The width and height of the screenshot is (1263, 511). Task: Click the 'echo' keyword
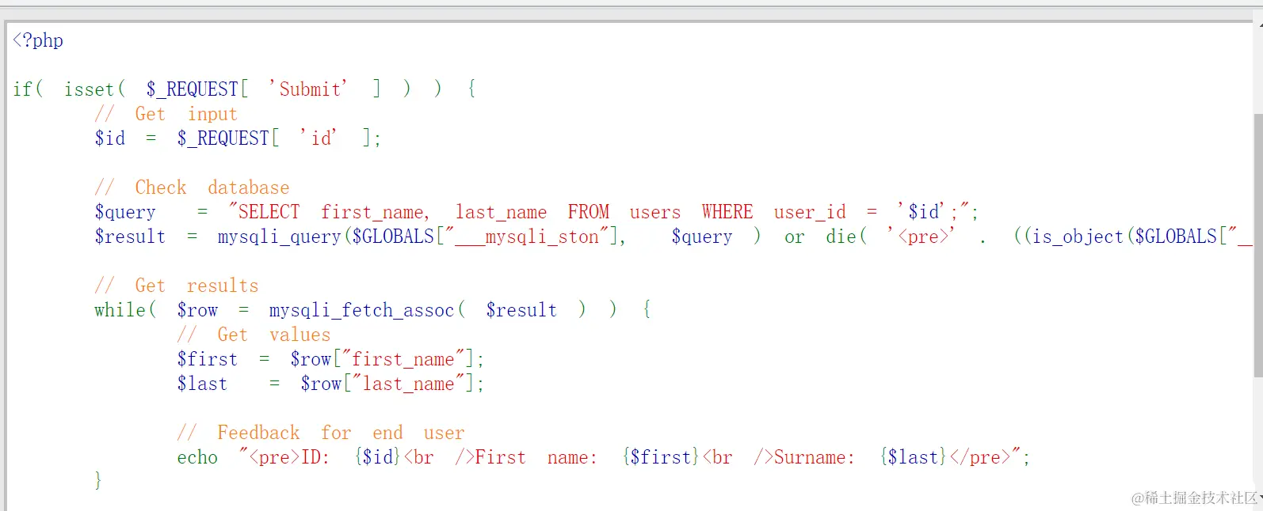click(x=197, y=457)
